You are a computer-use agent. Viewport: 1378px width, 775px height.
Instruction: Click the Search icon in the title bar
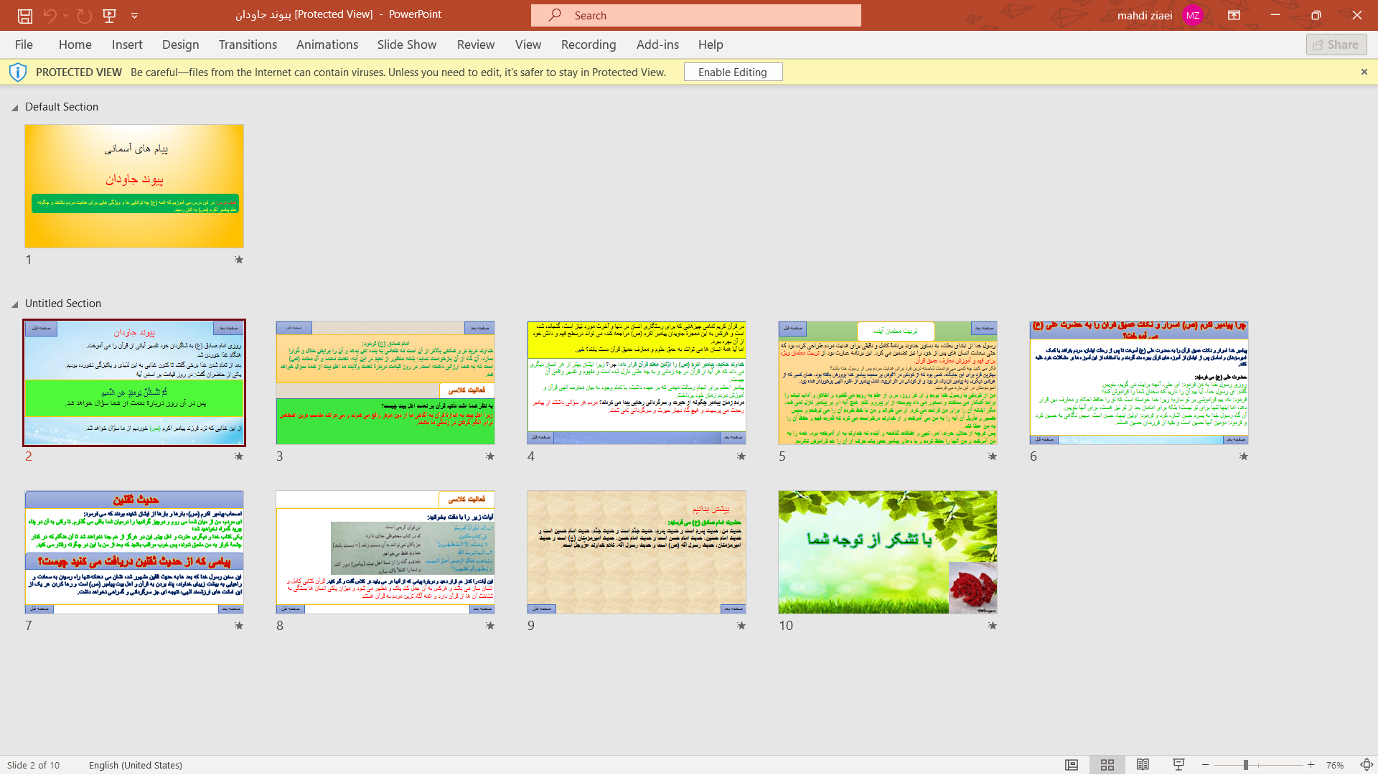click(x=556, y=15)
